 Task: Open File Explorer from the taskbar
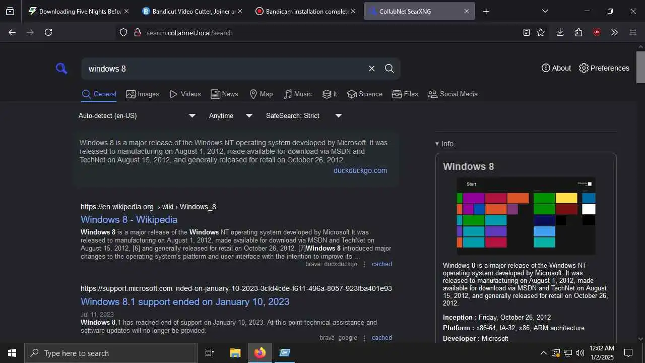[235, 353]
